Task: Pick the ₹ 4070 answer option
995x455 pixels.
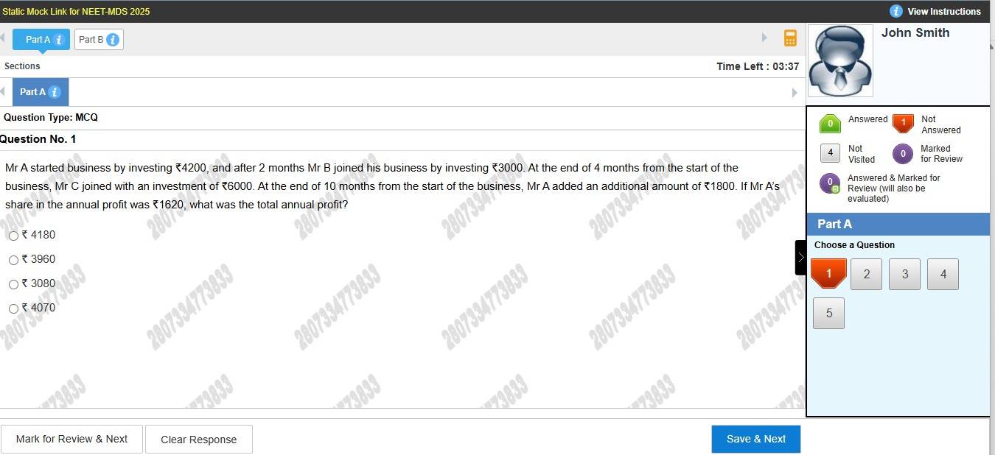Action: pos(13,309)
